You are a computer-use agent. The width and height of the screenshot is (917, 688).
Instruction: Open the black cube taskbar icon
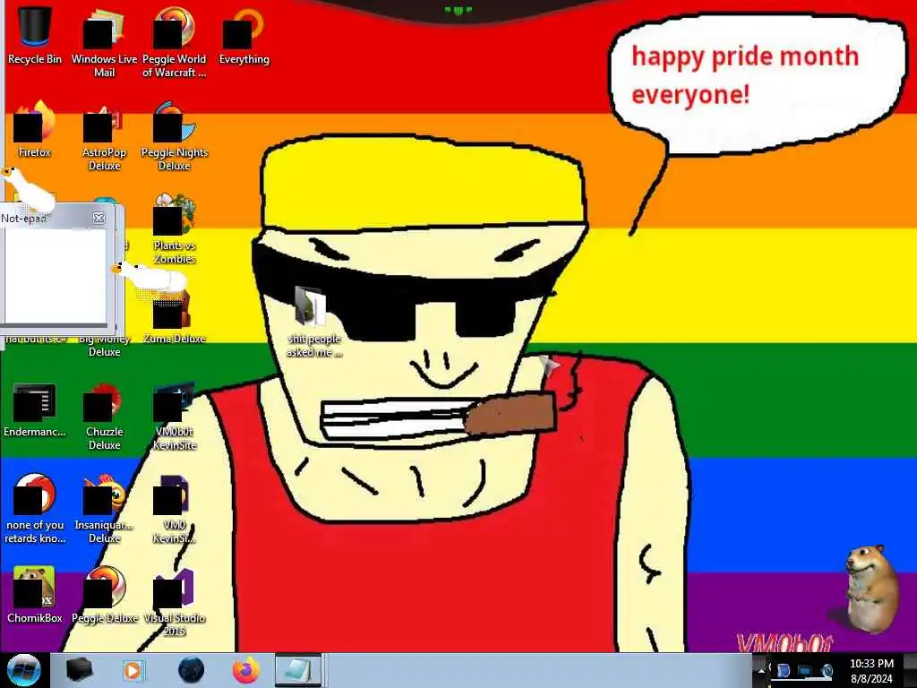click(79, 670)
